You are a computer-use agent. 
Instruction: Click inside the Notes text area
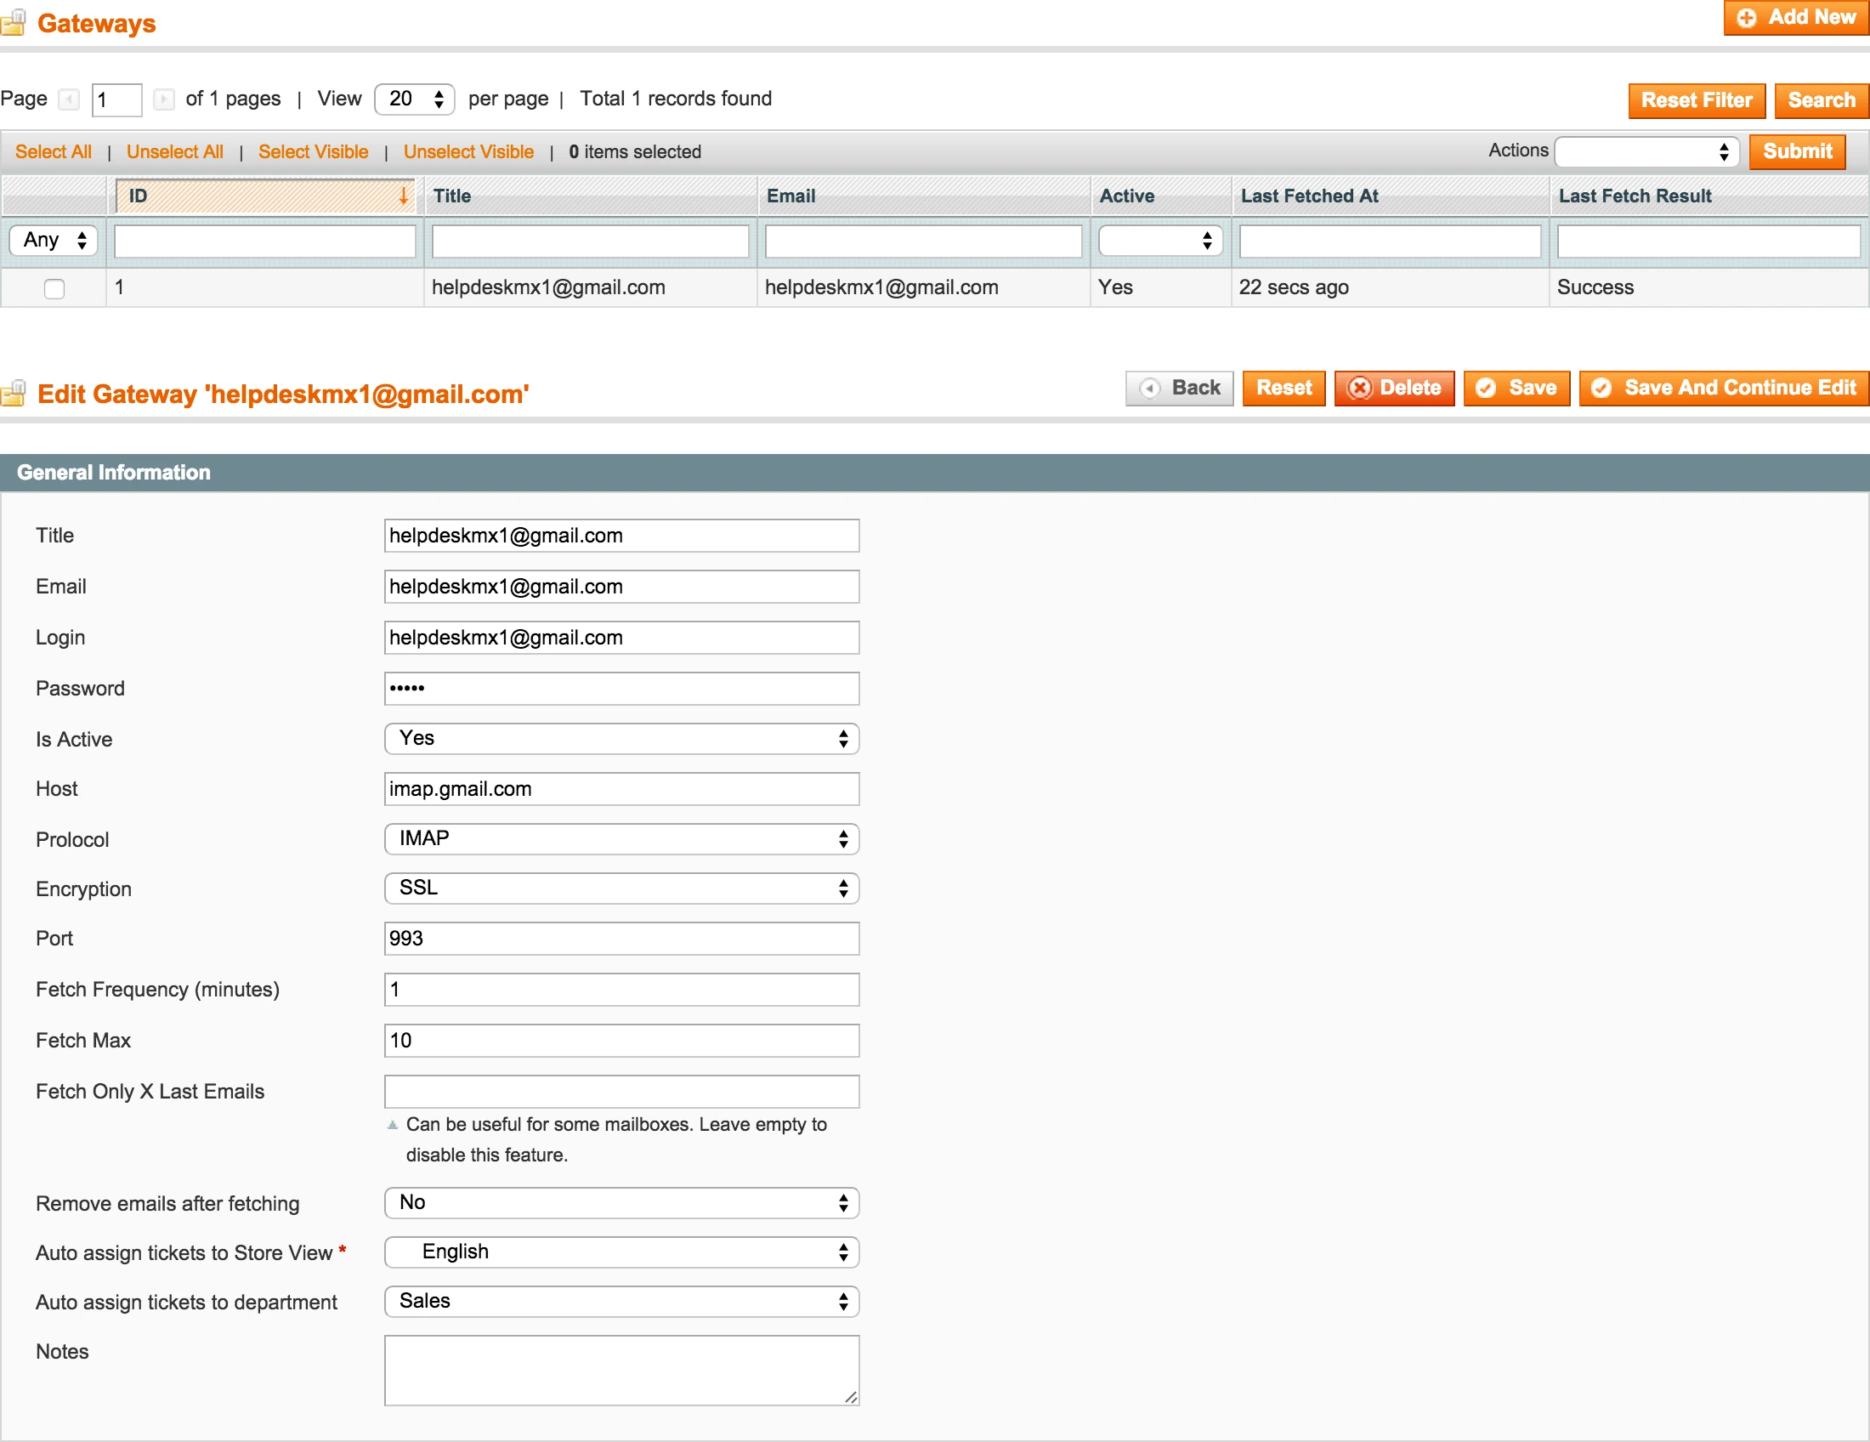pos(620,1370)
